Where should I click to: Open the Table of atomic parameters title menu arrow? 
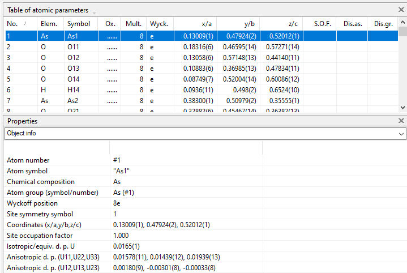pyautogui.click(x=95, y=12)
